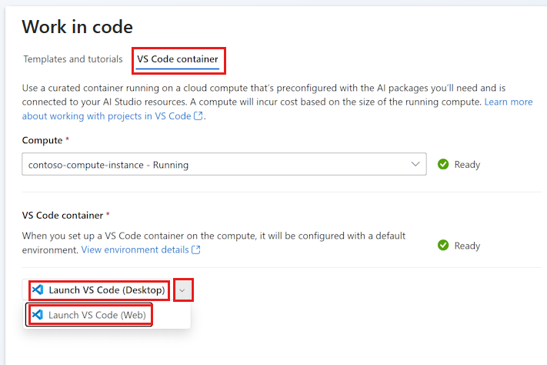Click the external link icon after View environment details

point(196,249)
